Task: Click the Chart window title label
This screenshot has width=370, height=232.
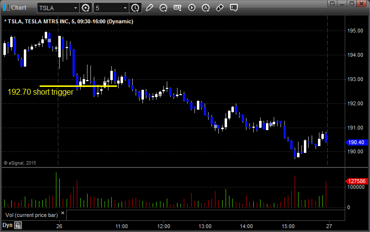Action: [18, 8]
